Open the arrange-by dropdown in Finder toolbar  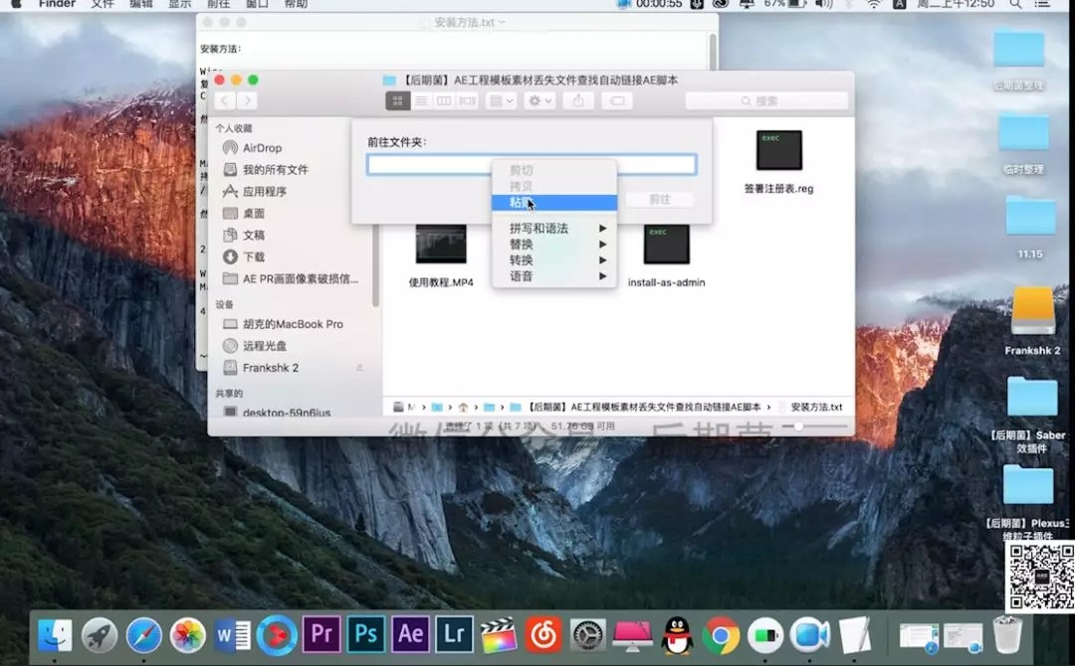click(500, 100)
